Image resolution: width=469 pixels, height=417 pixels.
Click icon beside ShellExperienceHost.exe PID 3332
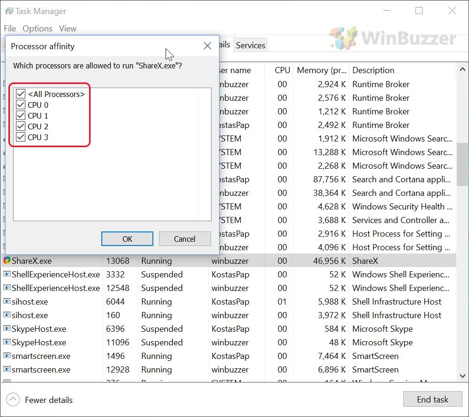[7, 274]
